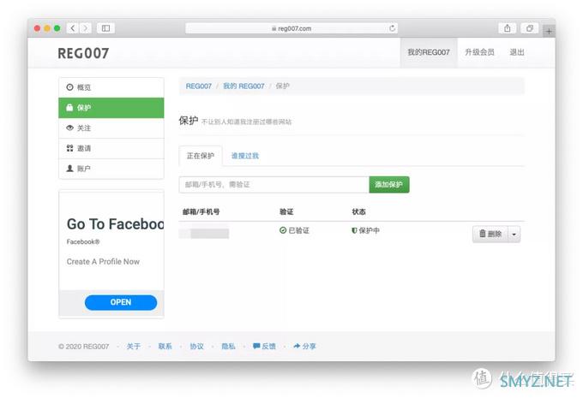Image resolution: width=583 pixels, height=398 pixels.
Task: Click 我的 REG007 breadcrumb link
Action: tap(243, 86)
